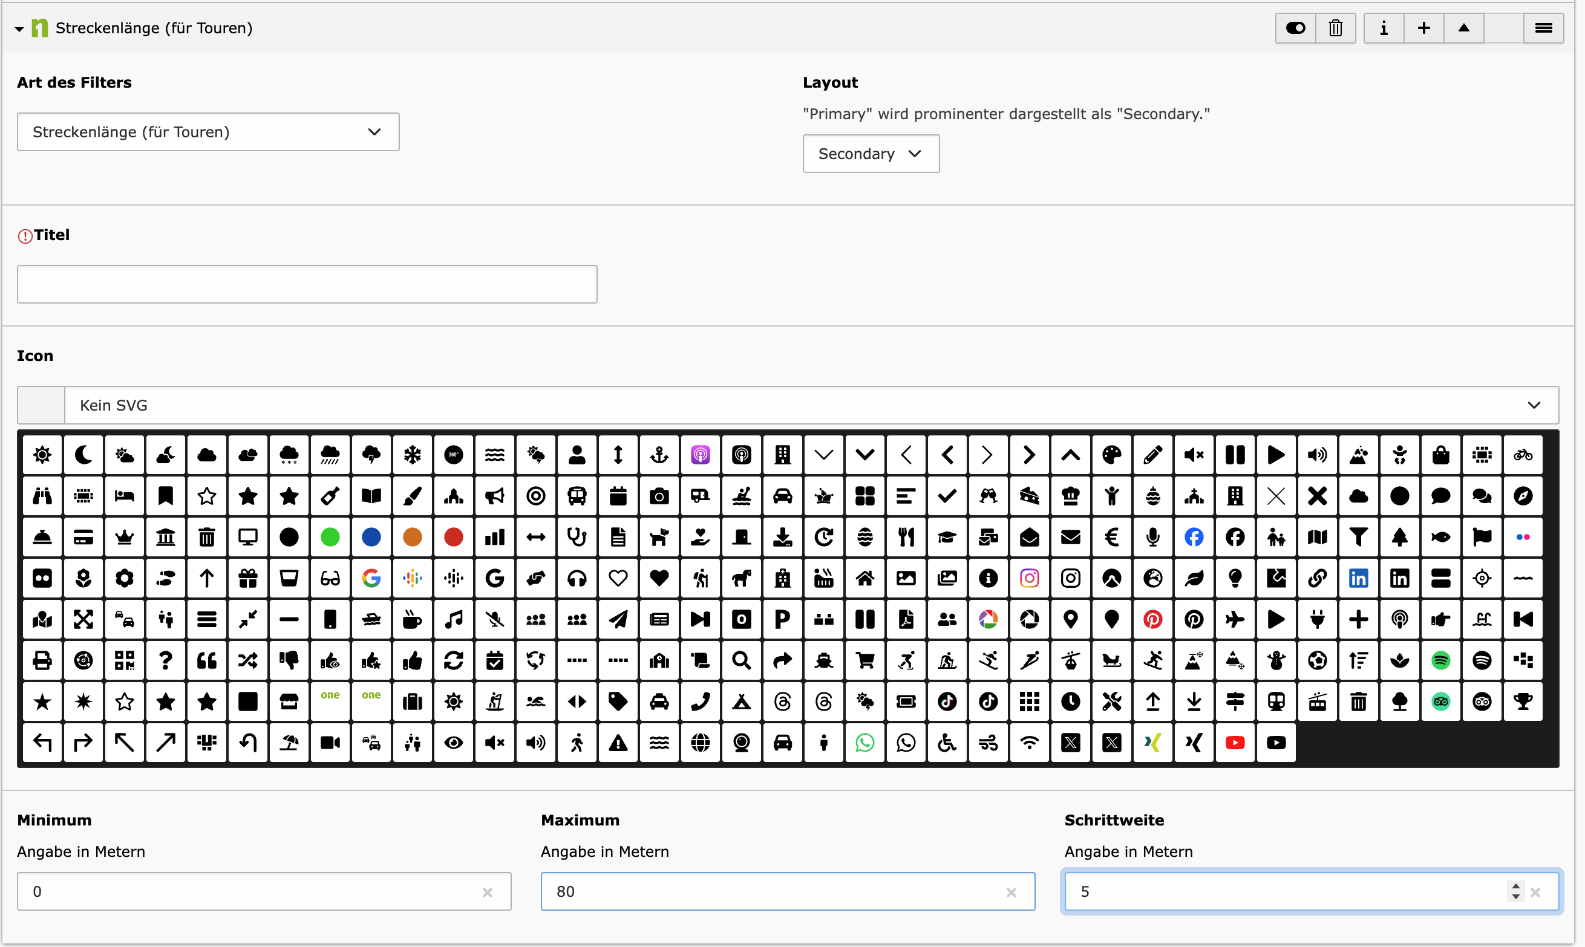This screenshot has width=1585, height=947.
Task: Collapse the Streckenlänge section arrow
Action: [19, 28]
